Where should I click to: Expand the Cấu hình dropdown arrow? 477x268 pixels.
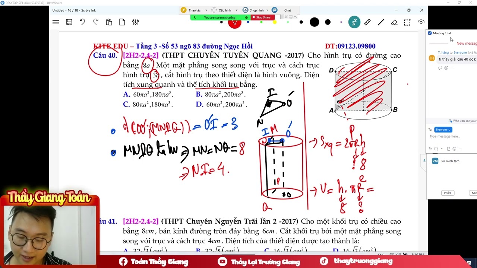tap(237, 10)
